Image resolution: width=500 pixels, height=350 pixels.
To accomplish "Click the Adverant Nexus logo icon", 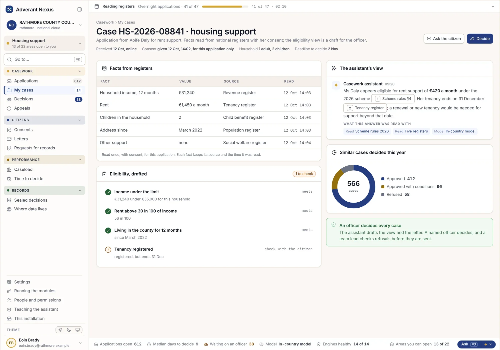I will click(9, 9).
